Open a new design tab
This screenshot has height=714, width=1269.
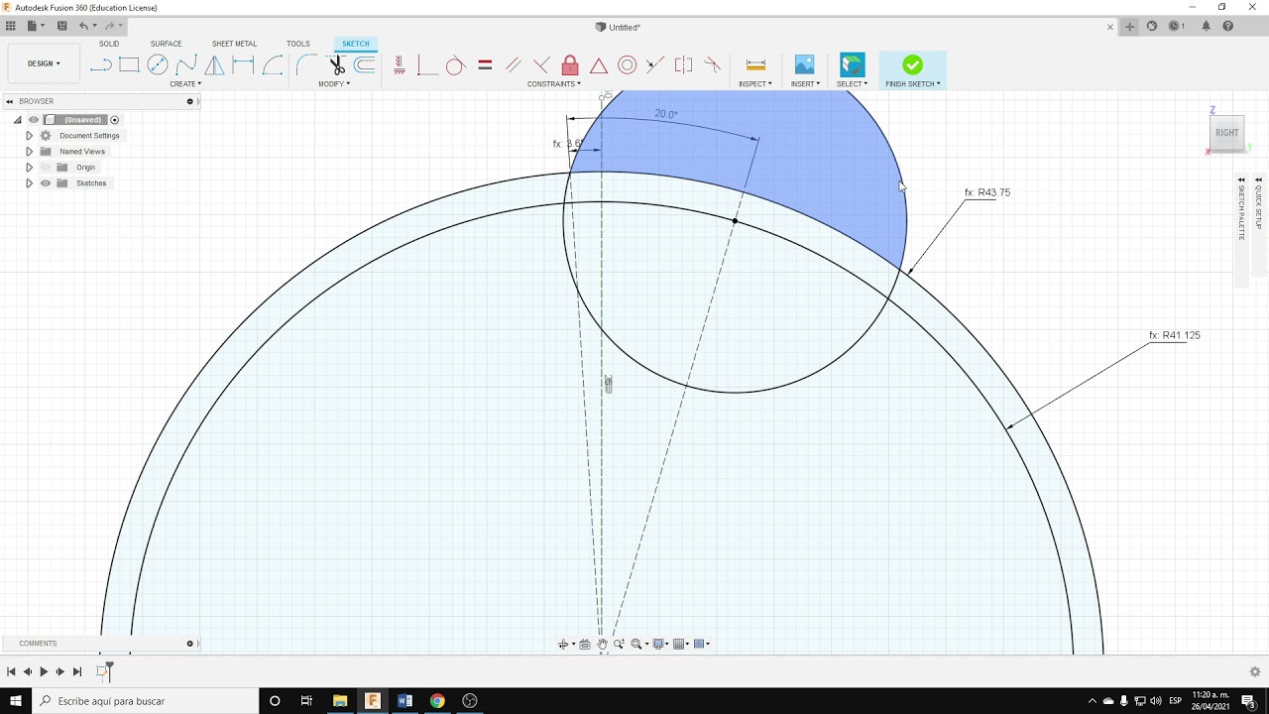(x=1129, y=27)
